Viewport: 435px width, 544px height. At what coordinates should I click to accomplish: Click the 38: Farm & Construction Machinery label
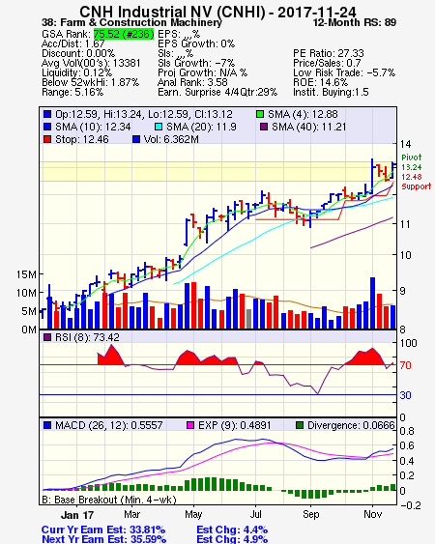tap(131, 22)
